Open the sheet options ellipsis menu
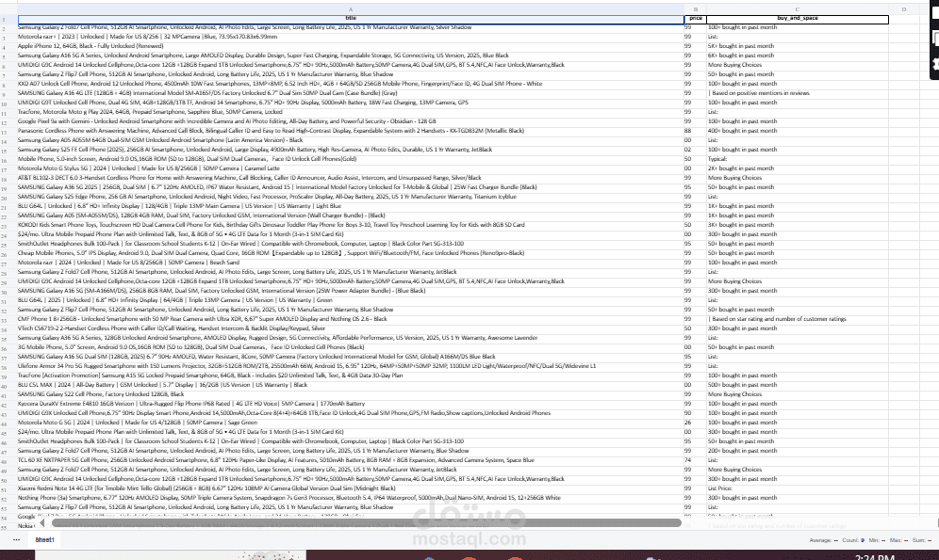939x560 pixels. click(x=16, y=539)
